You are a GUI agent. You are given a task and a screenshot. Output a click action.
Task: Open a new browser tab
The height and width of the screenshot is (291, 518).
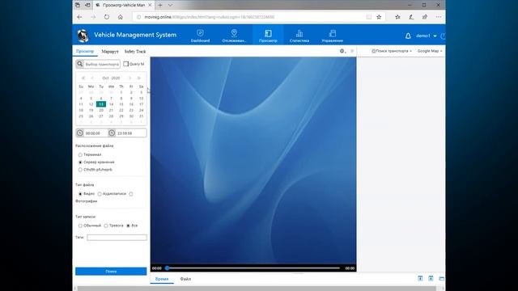[x=160, y=6]
